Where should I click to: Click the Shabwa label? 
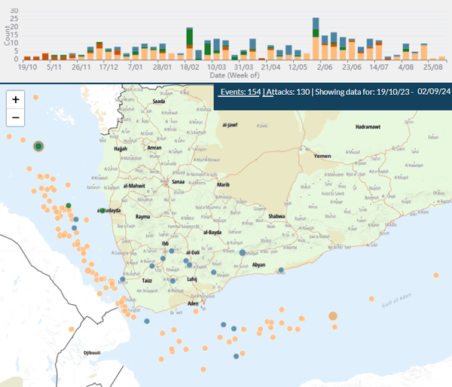point(276,216)
